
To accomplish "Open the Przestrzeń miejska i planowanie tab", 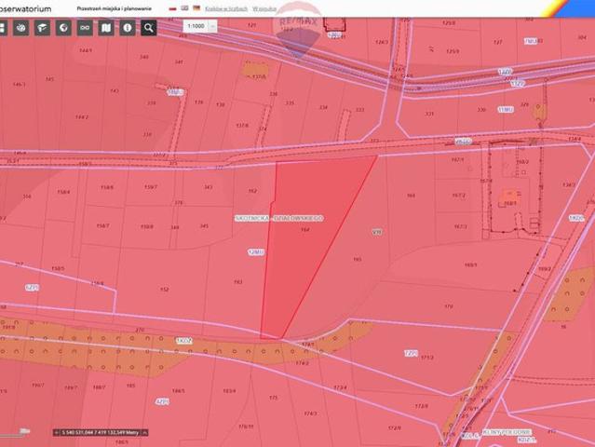I will click(x=122, y=7).
